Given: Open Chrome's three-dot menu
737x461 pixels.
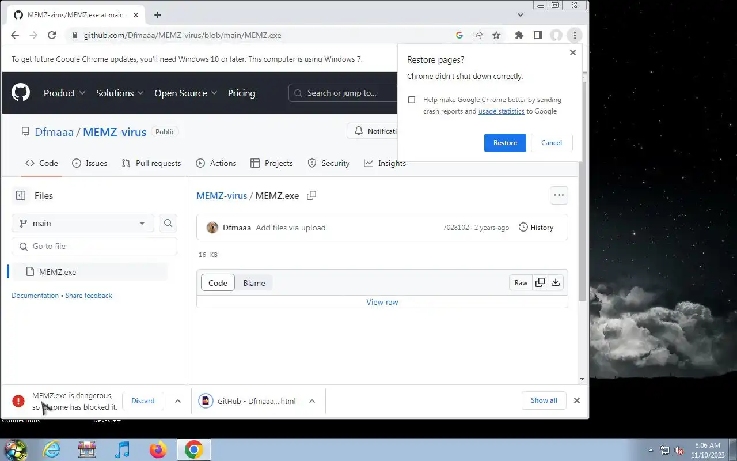Looking at the screenshot, I should pos(575,35).
